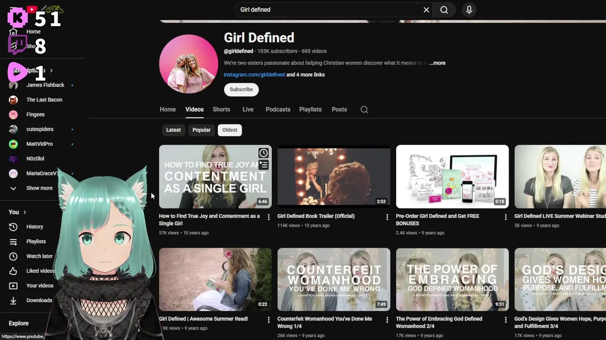The width and height of the screenshot is (606, 340).
Task: Open the Explore section heading
Action: tap(18, 323)
